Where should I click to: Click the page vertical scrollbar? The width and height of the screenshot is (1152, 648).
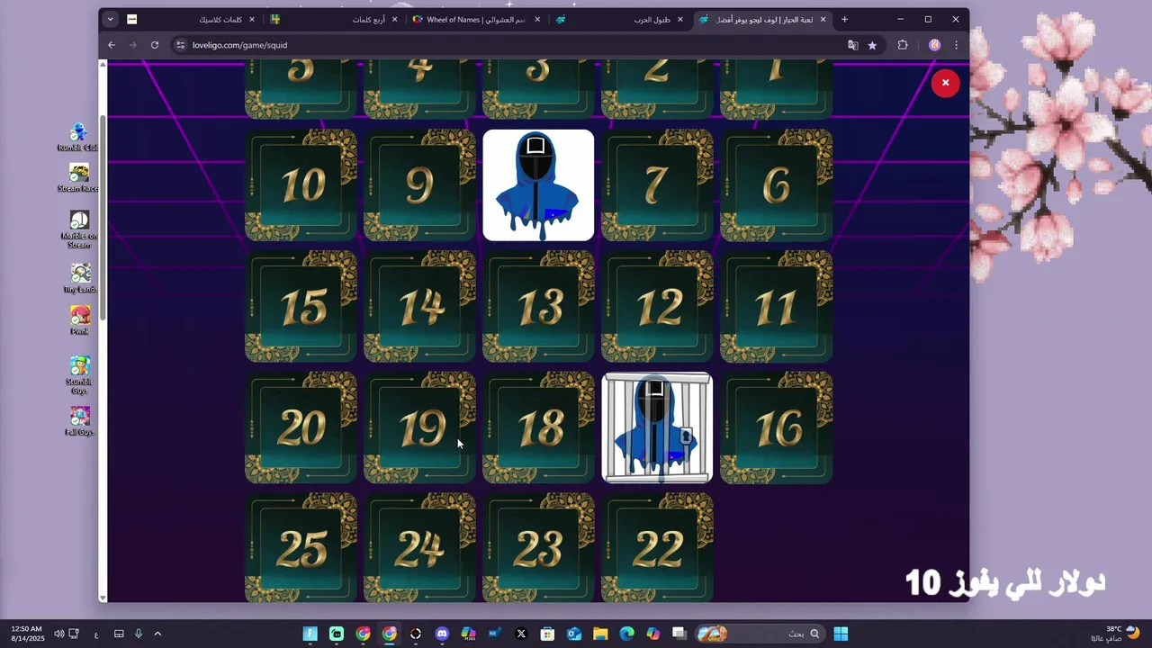coord(103,216)
